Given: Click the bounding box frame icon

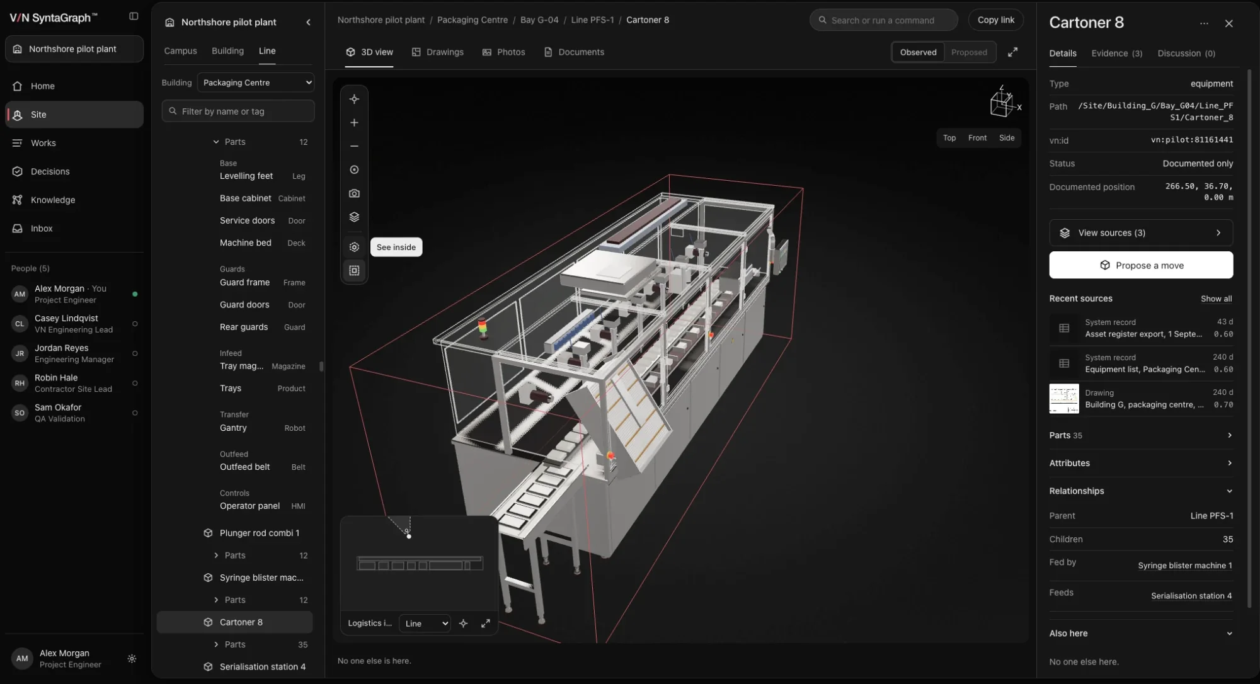Looking at the screenshot, I should coord(354,271).
